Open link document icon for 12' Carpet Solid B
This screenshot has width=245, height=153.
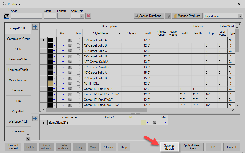[x=78, y=45]
